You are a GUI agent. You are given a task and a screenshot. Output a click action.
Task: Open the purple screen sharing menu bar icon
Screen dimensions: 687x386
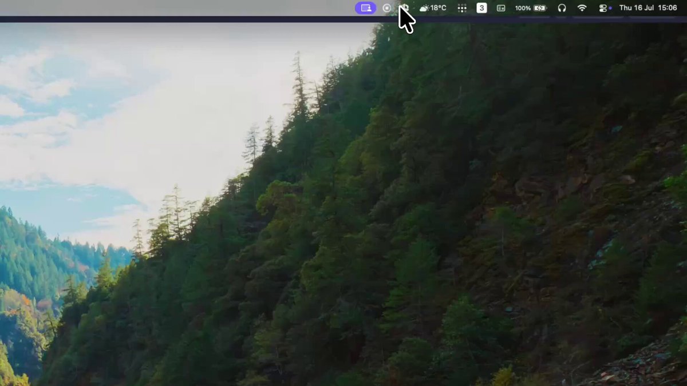(366, 8)
